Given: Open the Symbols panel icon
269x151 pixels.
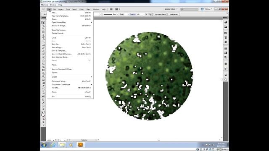Looking at the screenshot, I should pyautogui.click(x=226, y=42).
